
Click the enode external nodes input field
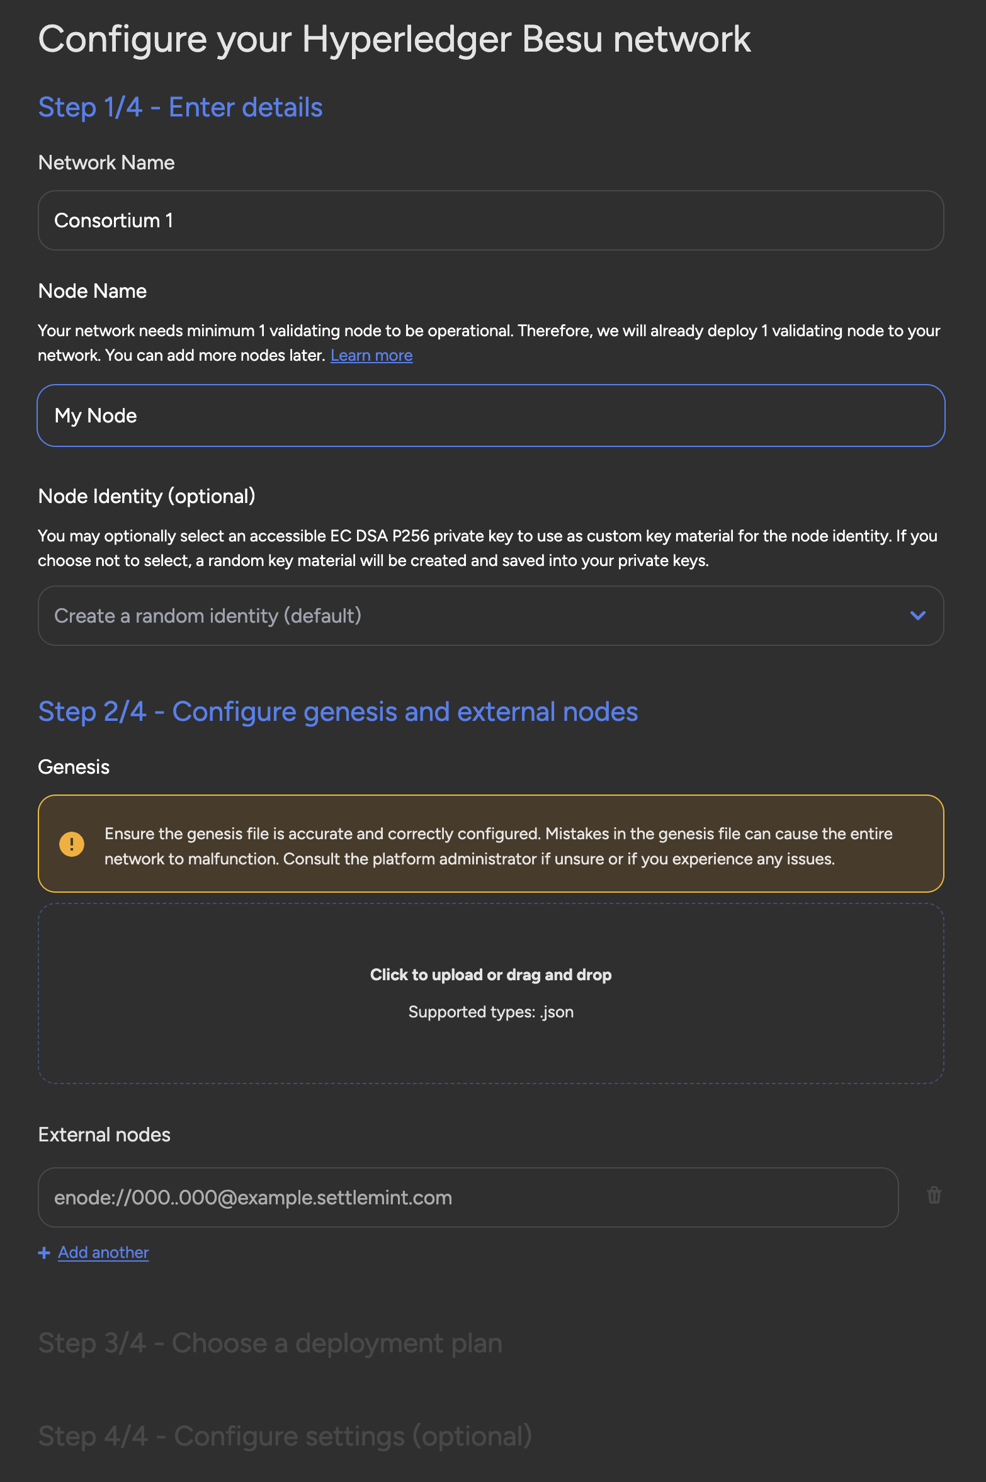[x=468, y=1197]
